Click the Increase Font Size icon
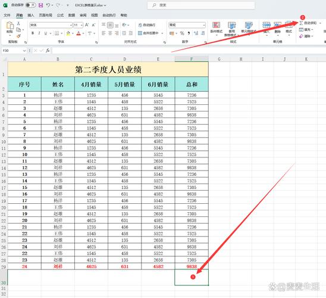 coord(87,25)
